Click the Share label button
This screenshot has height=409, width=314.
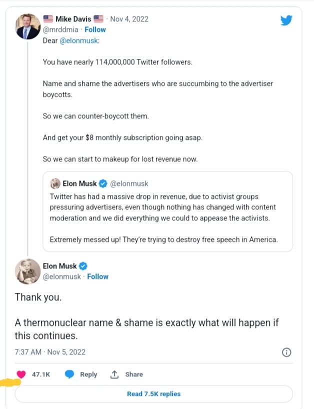point(134,374)
